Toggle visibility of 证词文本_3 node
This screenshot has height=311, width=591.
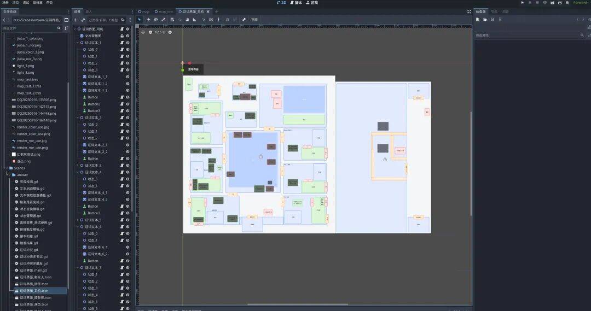click(x=128, y=165)
